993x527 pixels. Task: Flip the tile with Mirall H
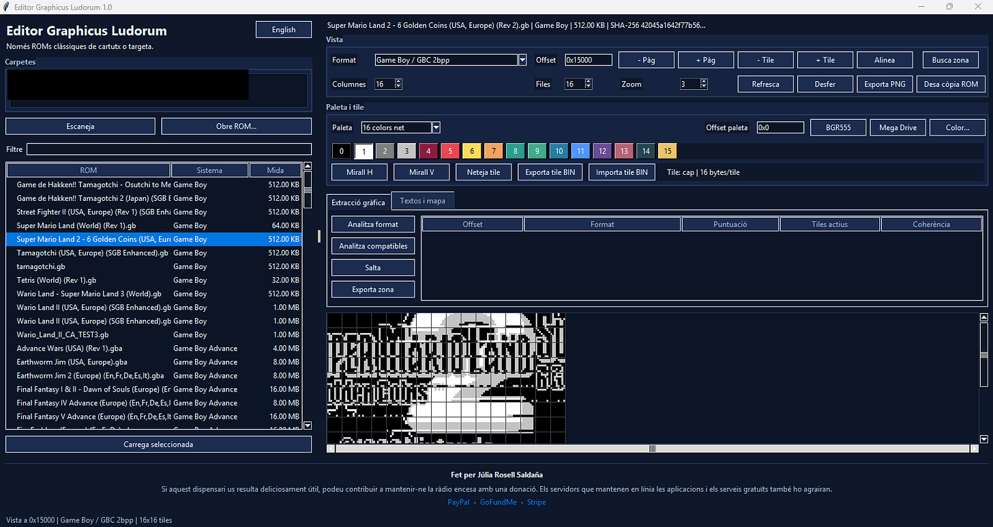point(359,172)
